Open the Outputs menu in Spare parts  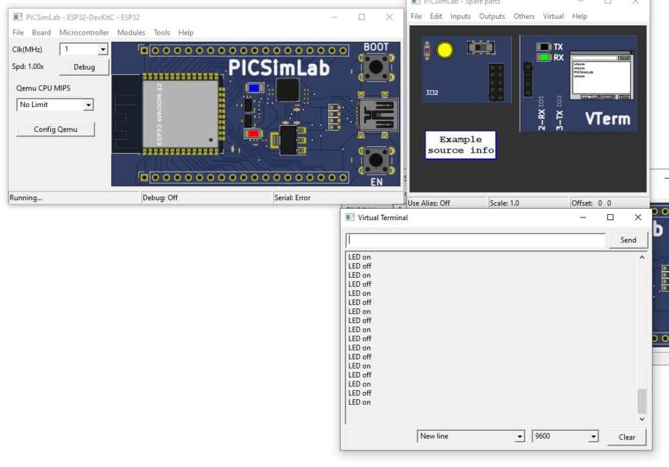492,16
